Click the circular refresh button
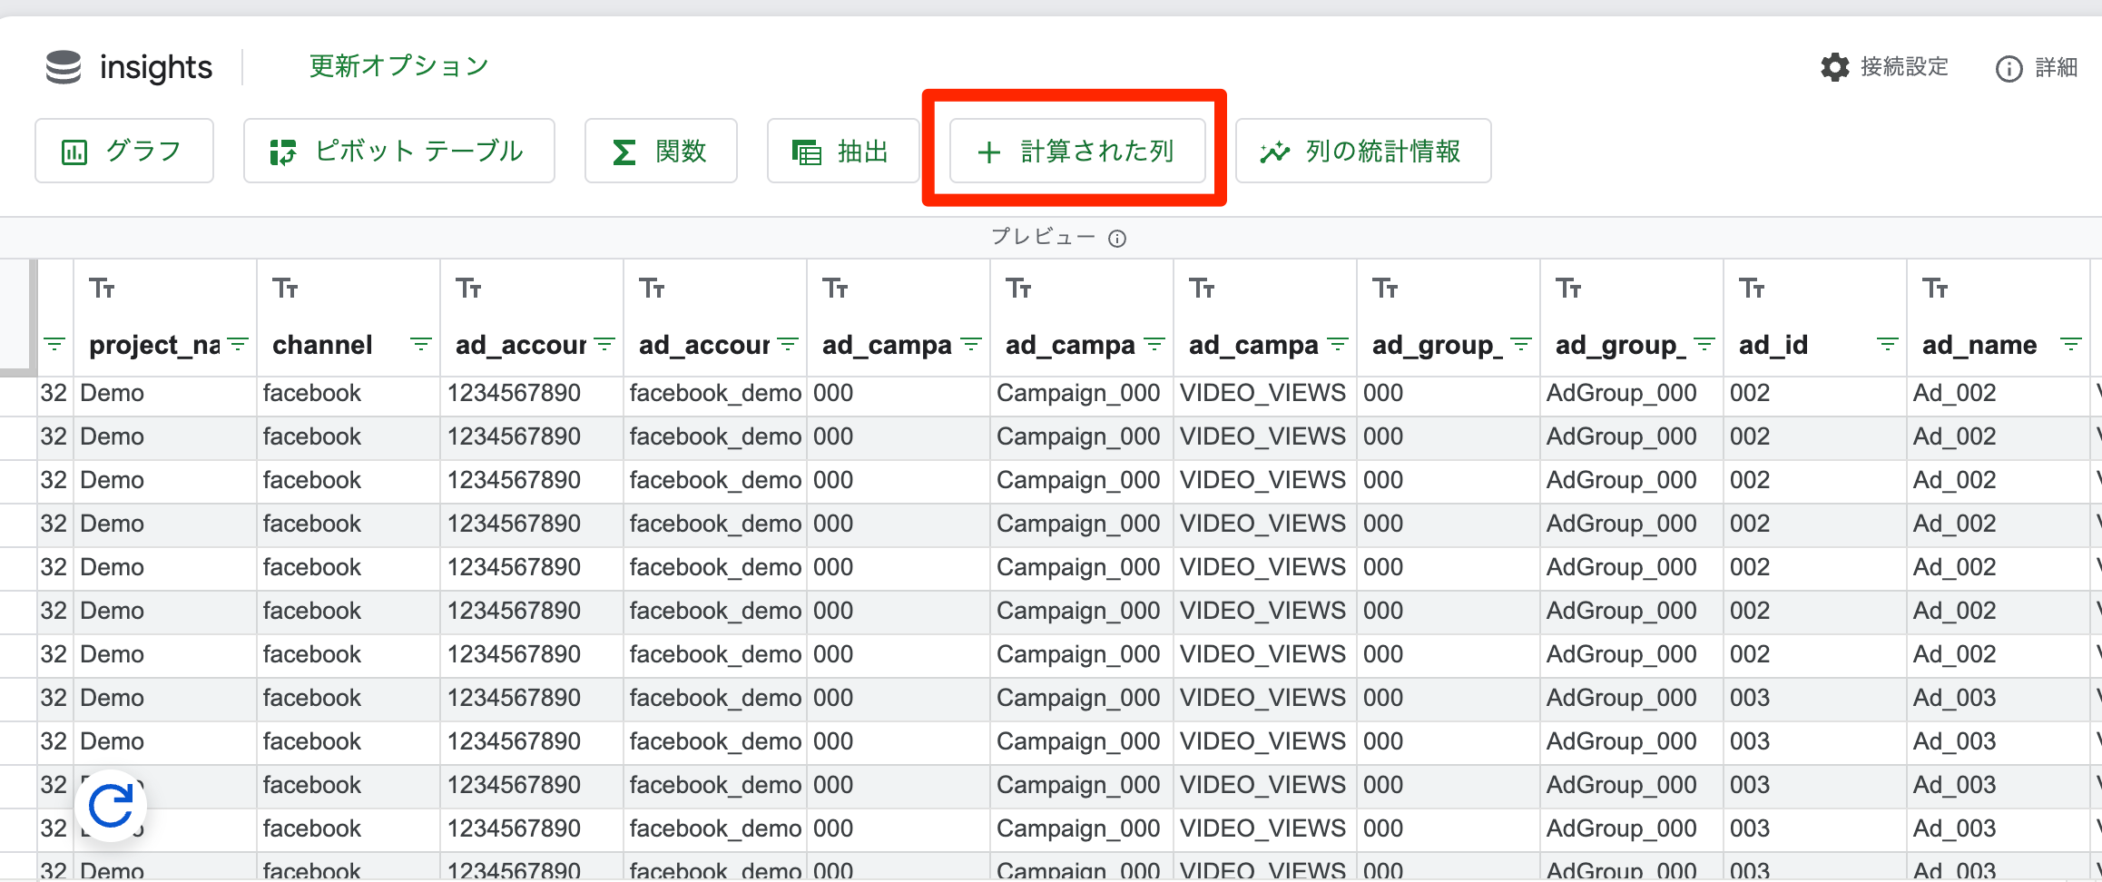2102x882 pixels. point(111,806)
